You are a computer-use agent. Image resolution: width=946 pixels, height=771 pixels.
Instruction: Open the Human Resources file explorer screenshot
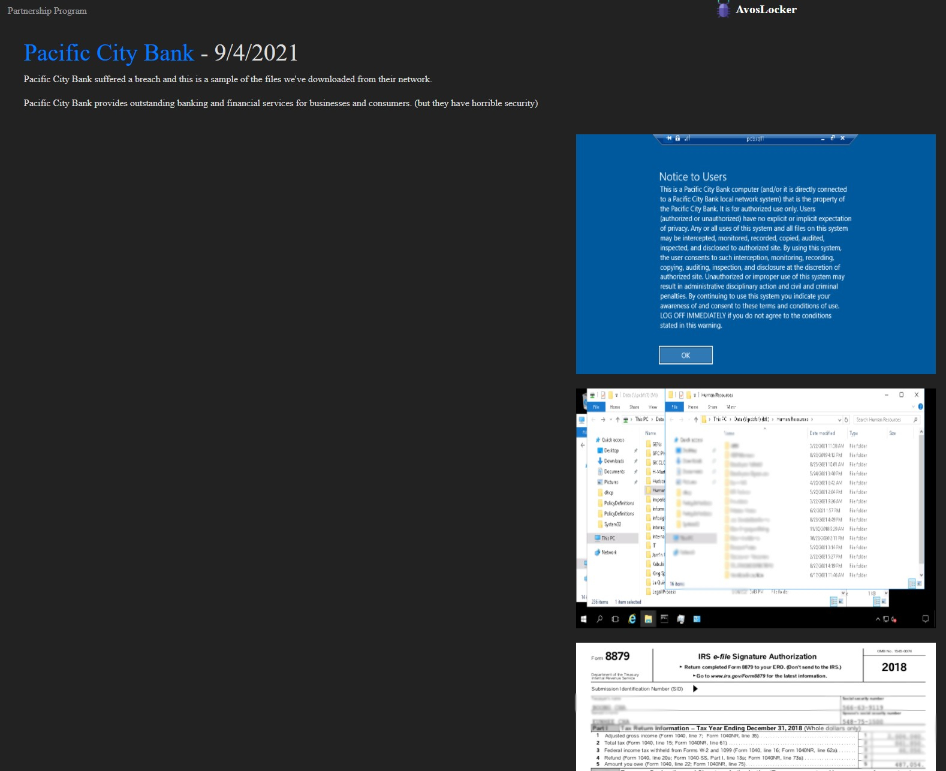pyautogui.click(x=756, y=508)
